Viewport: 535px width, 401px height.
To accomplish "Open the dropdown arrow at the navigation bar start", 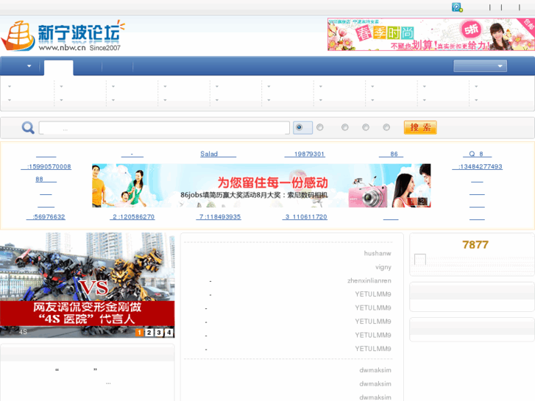I will (29, 66).
